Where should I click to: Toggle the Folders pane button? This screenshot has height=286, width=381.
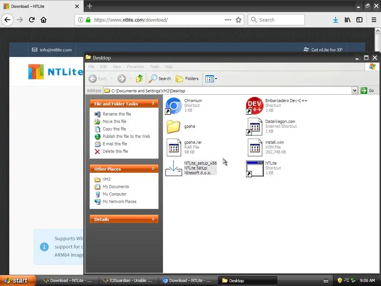pyautogui.click(x=187, y=79)
